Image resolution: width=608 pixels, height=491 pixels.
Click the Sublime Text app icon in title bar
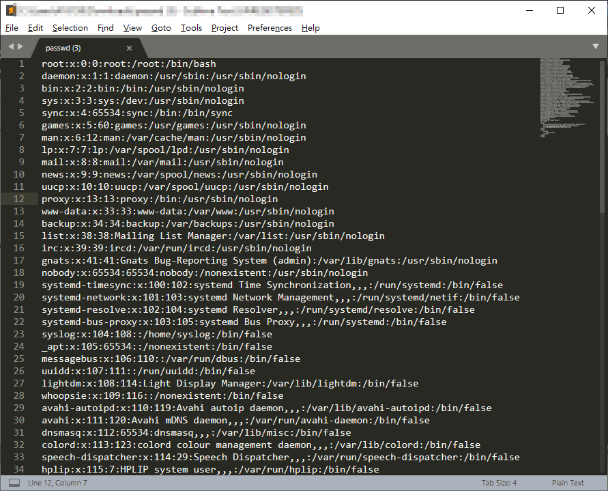[11, 10]
